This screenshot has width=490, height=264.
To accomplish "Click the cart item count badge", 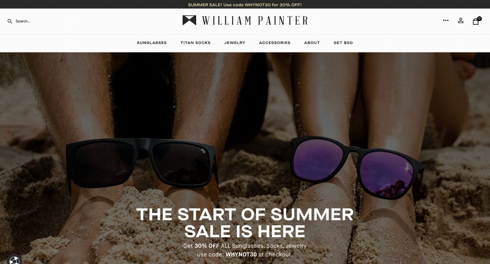I will (479, 19).
